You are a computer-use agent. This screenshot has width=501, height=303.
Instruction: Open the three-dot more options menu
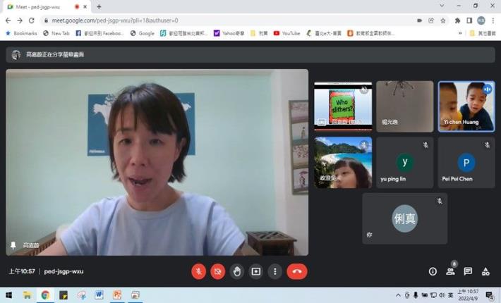(x=275, y=271)
